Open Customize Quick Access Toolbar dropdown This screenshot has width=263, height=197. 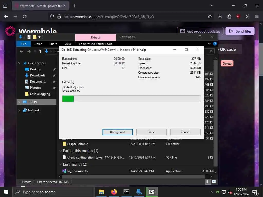point(39,37)
